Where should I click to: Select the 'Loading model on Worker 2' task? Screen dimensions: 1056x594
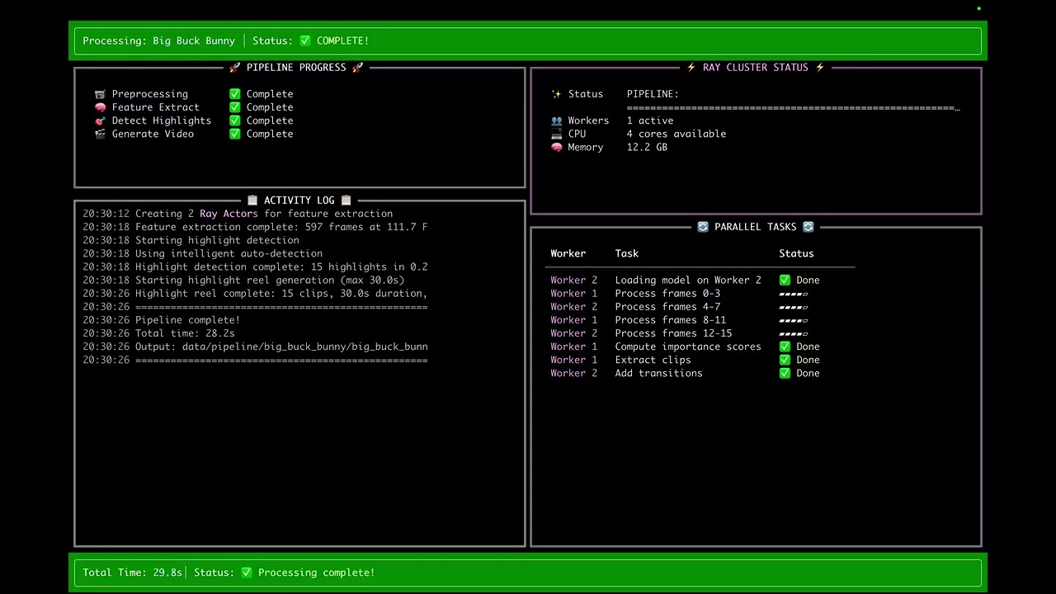(688, 280)
